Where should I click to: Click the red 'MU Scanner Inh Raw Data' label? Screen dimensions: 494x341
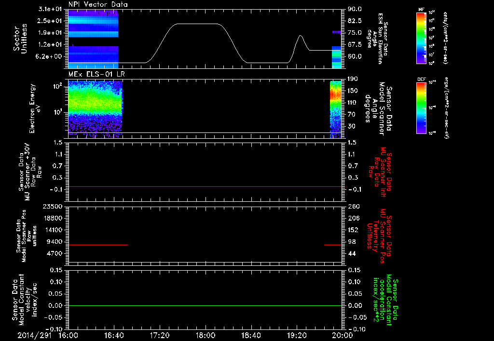point(380,172)
